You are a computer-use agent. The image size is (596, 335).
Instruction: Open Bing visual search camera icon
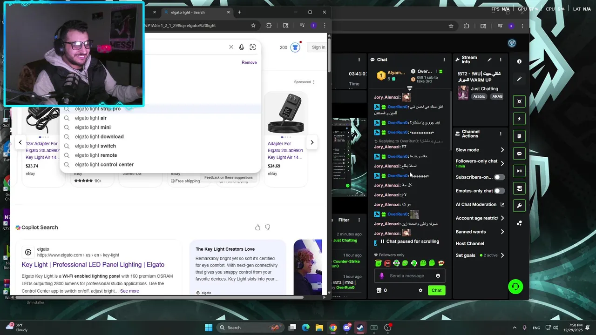253,47
